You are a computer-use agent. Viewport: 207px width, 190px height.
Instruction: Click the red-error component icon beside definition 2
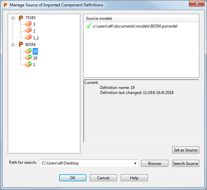(28, 31)
